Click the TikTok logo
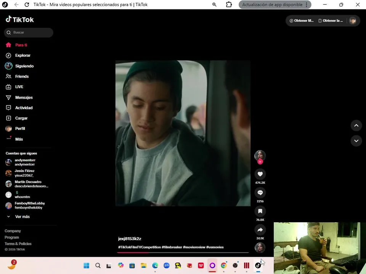Image resolution: width=366 pixels, height=274 pixels. (x=19, y=19)
